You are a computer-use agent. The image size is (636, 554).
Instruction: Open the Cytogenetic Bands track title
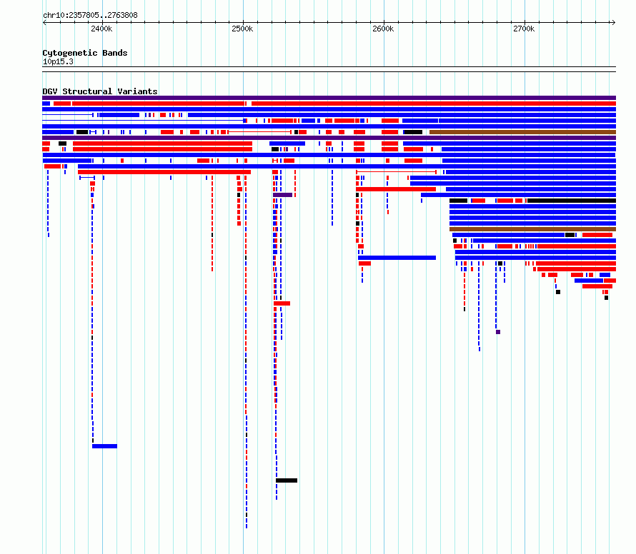tap(85, 53)
